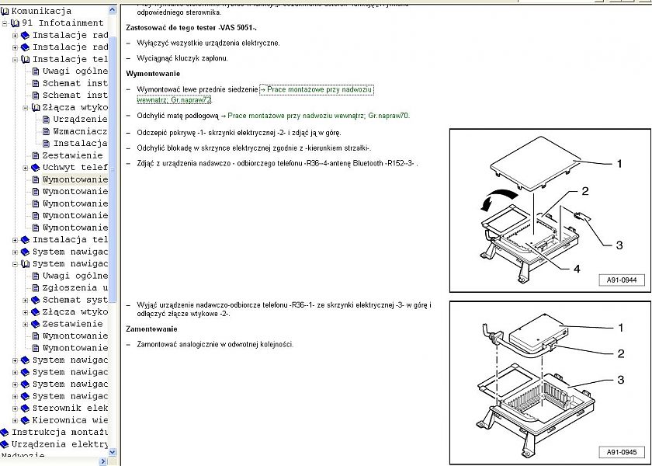Select the Instalacja entry below Wzmacniacz
This screenshot has width=652, height=466.
click(80, 144)
